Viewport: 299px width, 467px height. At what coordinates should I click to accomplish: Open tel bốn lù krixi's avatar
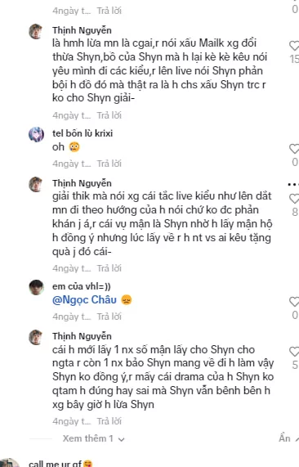pos(36,134)
